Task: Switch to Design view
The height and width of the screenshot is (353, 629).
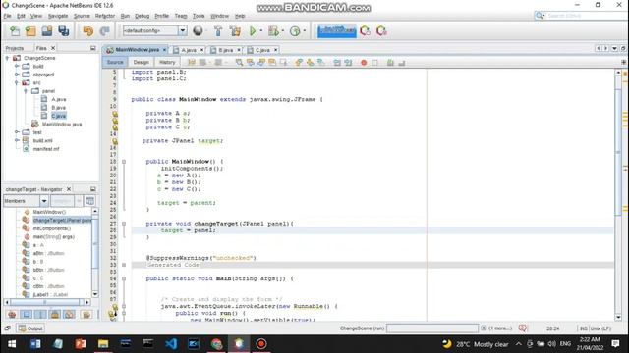Action: [x=141, y=62]
